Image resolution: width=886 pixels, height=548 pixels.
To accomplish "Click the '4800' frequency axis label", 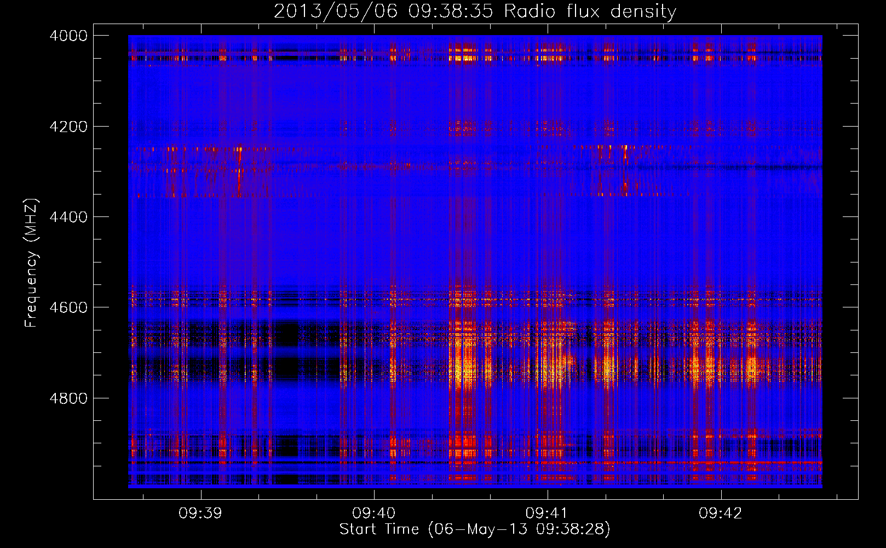I will (x=68, y=398).
